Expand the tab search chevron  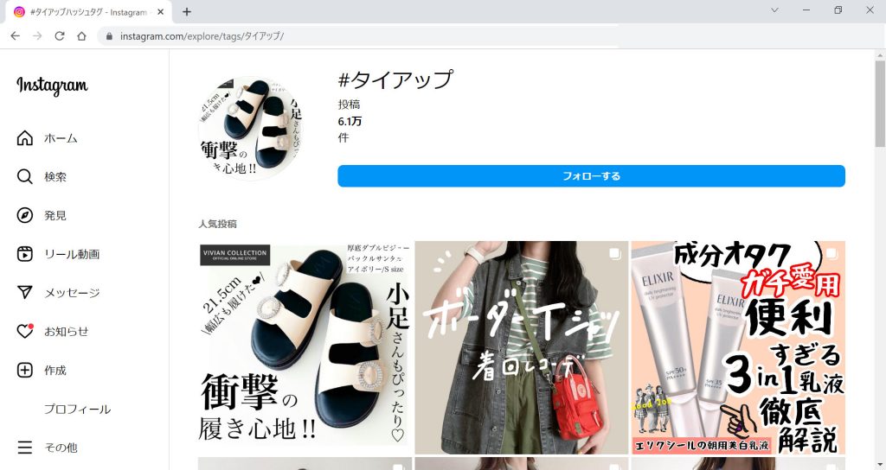click(774, 10)
